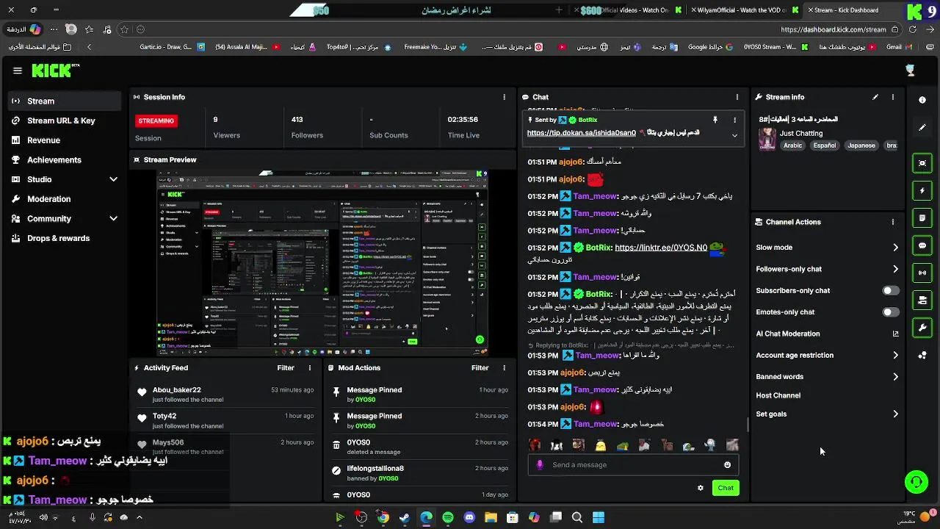Open AI Chat Moderation external link
The height and width of the screenshot is (529, 940).
895,334
